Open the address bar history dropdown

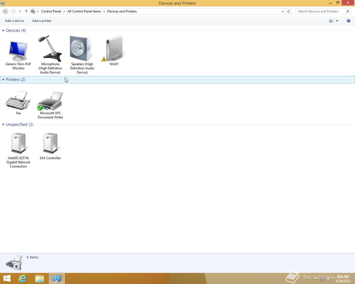click(x=283, y=11)
